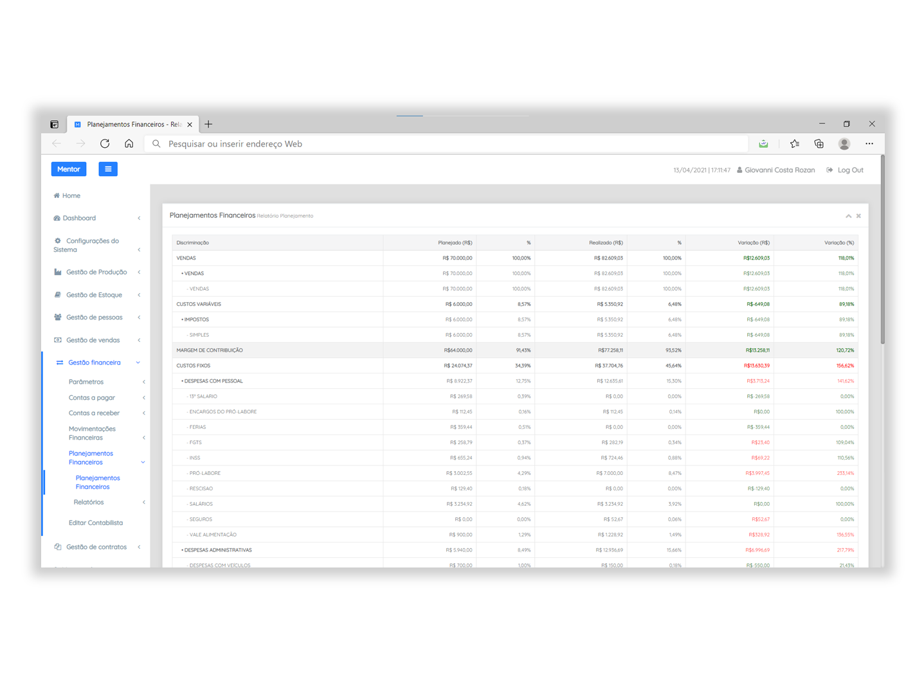Screen dimensions: 924x689
Task: Select the MARGEM DE CONTRIBUIÇÃO row label
Action: (210, 350)
